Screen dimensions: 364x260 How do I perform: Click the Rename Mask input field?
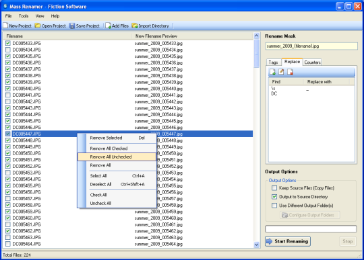click(x=311, y=46)
